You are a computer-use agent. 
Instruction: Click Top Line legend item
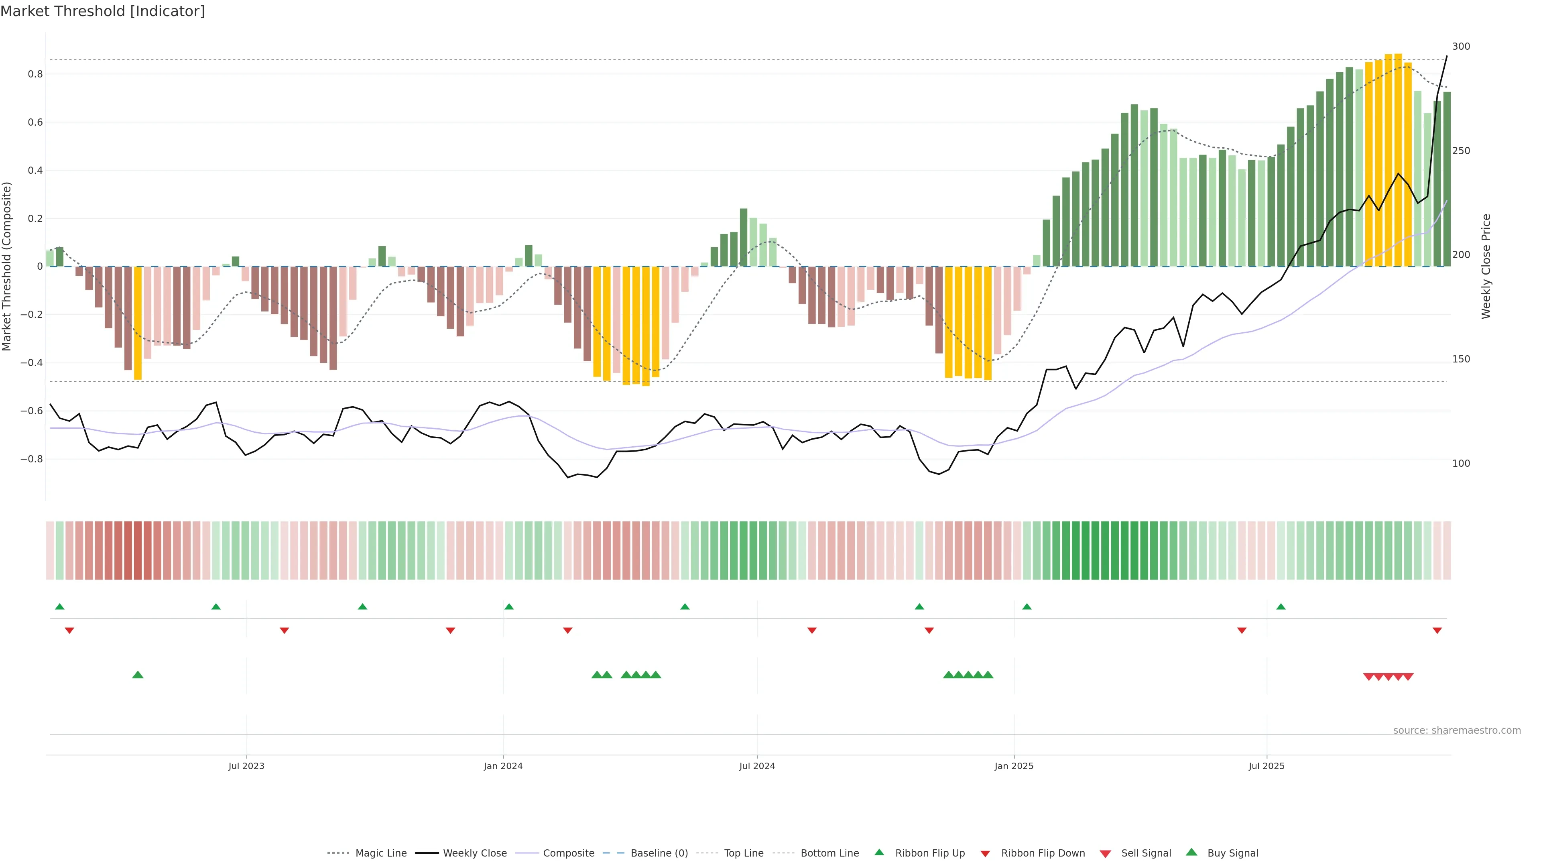coord(744,853)
